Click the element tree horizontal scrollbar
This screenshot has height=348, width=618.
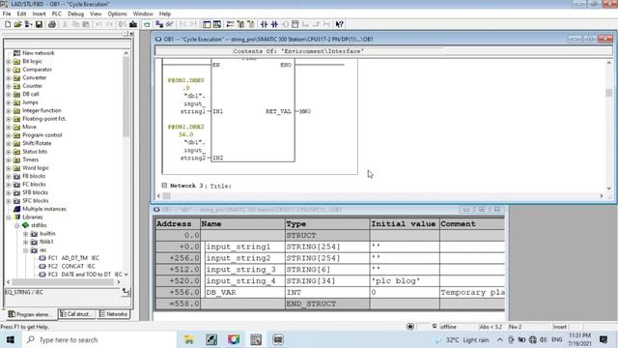[x=63, y=282]
